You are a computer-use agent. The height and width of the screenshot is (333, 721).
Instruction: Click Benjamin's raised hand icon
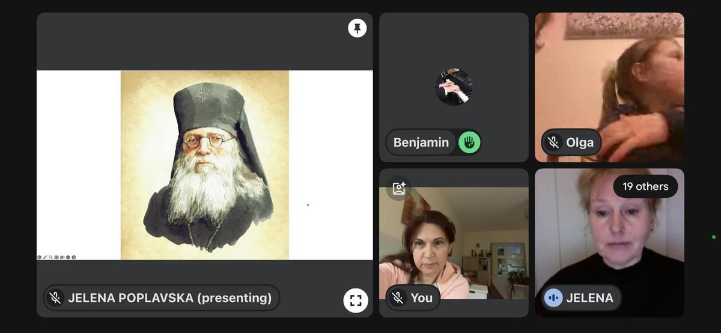tap(469, 142)
